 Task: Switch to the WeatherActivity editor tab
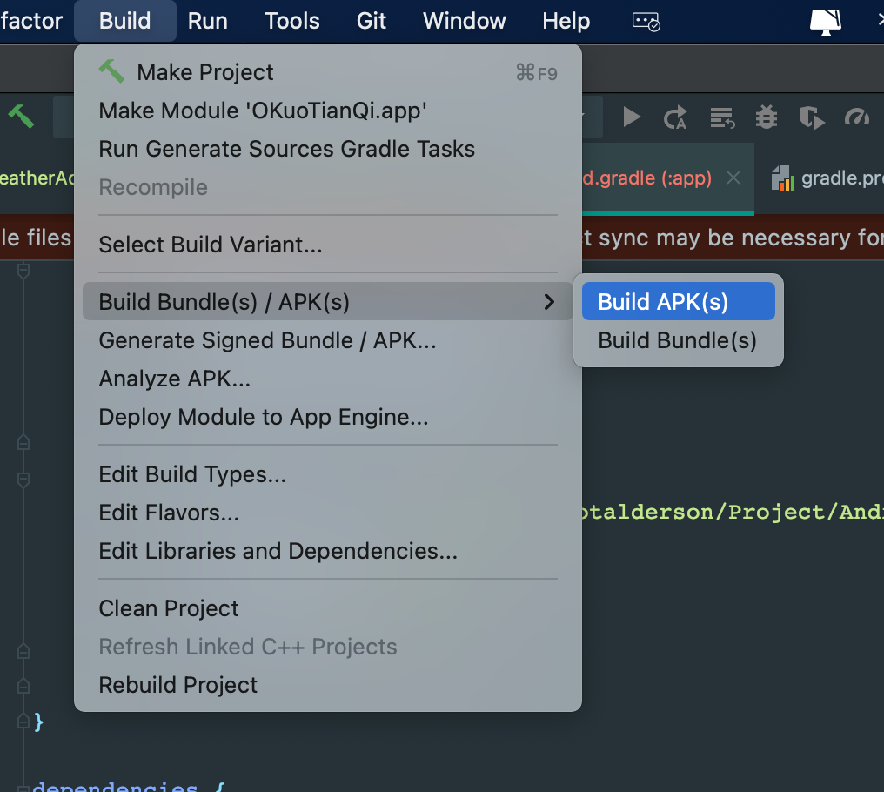tap(37, 178)
